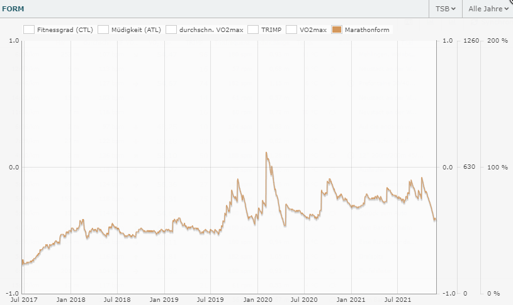This screenshot has width=513, height=305.
Task: Open the TSB dropdown
Action: point(446,9)
